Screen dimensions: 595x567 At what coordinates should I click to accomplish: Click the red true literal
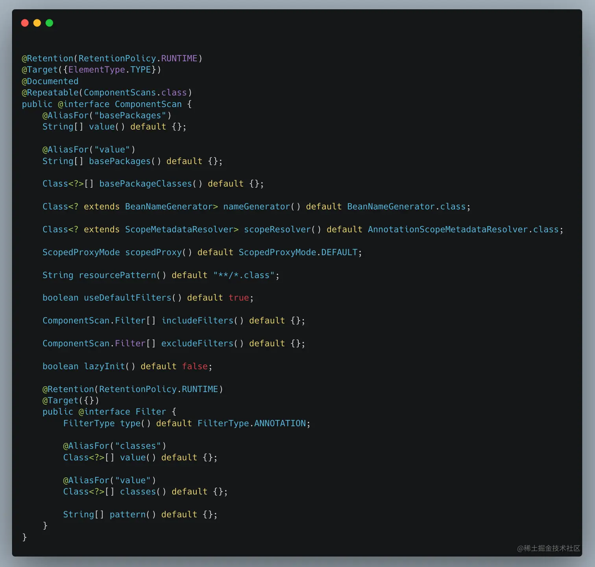point(238,298)
